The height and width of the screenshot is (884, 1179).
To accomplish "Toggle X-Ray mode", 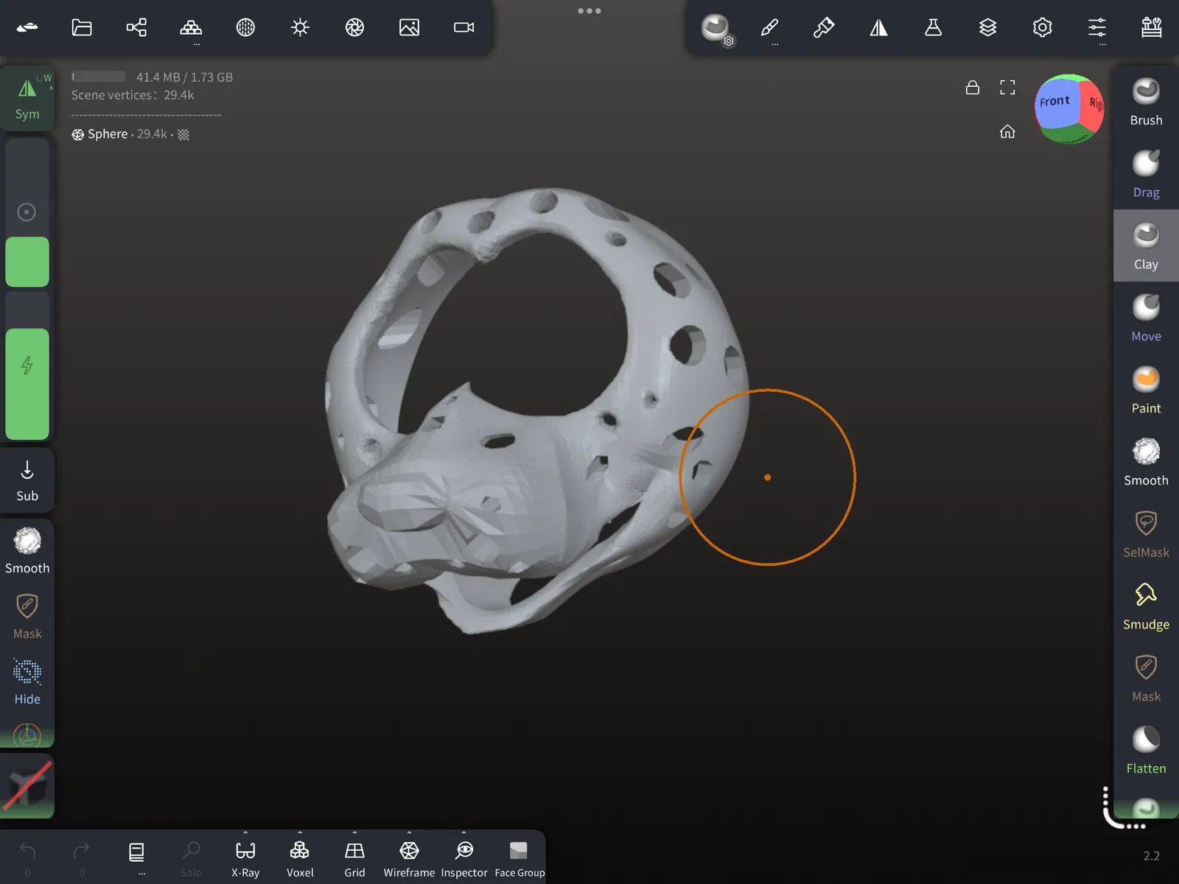I will pos(245,859).
